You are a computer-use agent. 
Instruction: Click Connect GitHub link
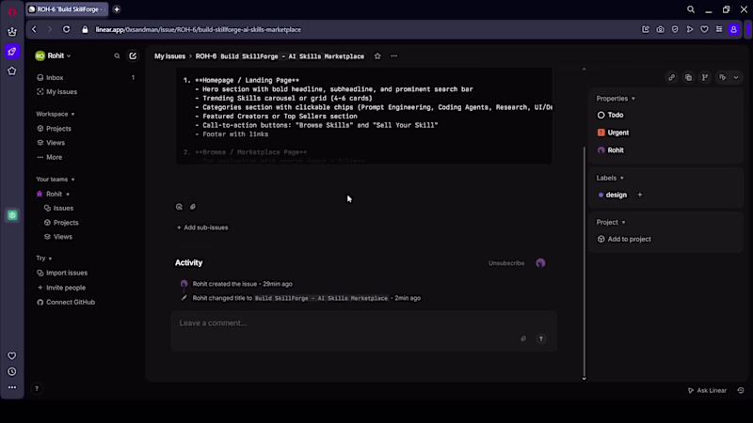66,302
